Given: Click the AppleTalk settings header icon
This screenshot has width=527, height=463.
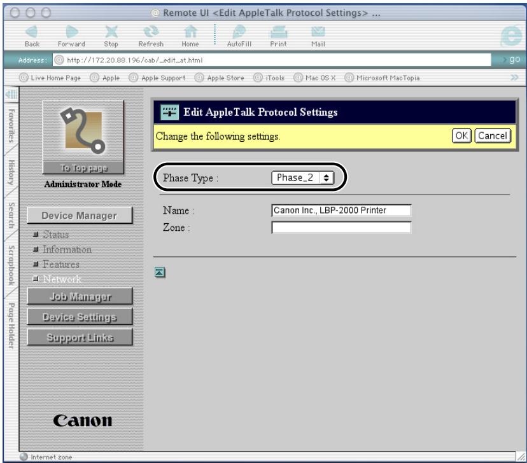Looking at the screenshot, I should tap(169, 112).
